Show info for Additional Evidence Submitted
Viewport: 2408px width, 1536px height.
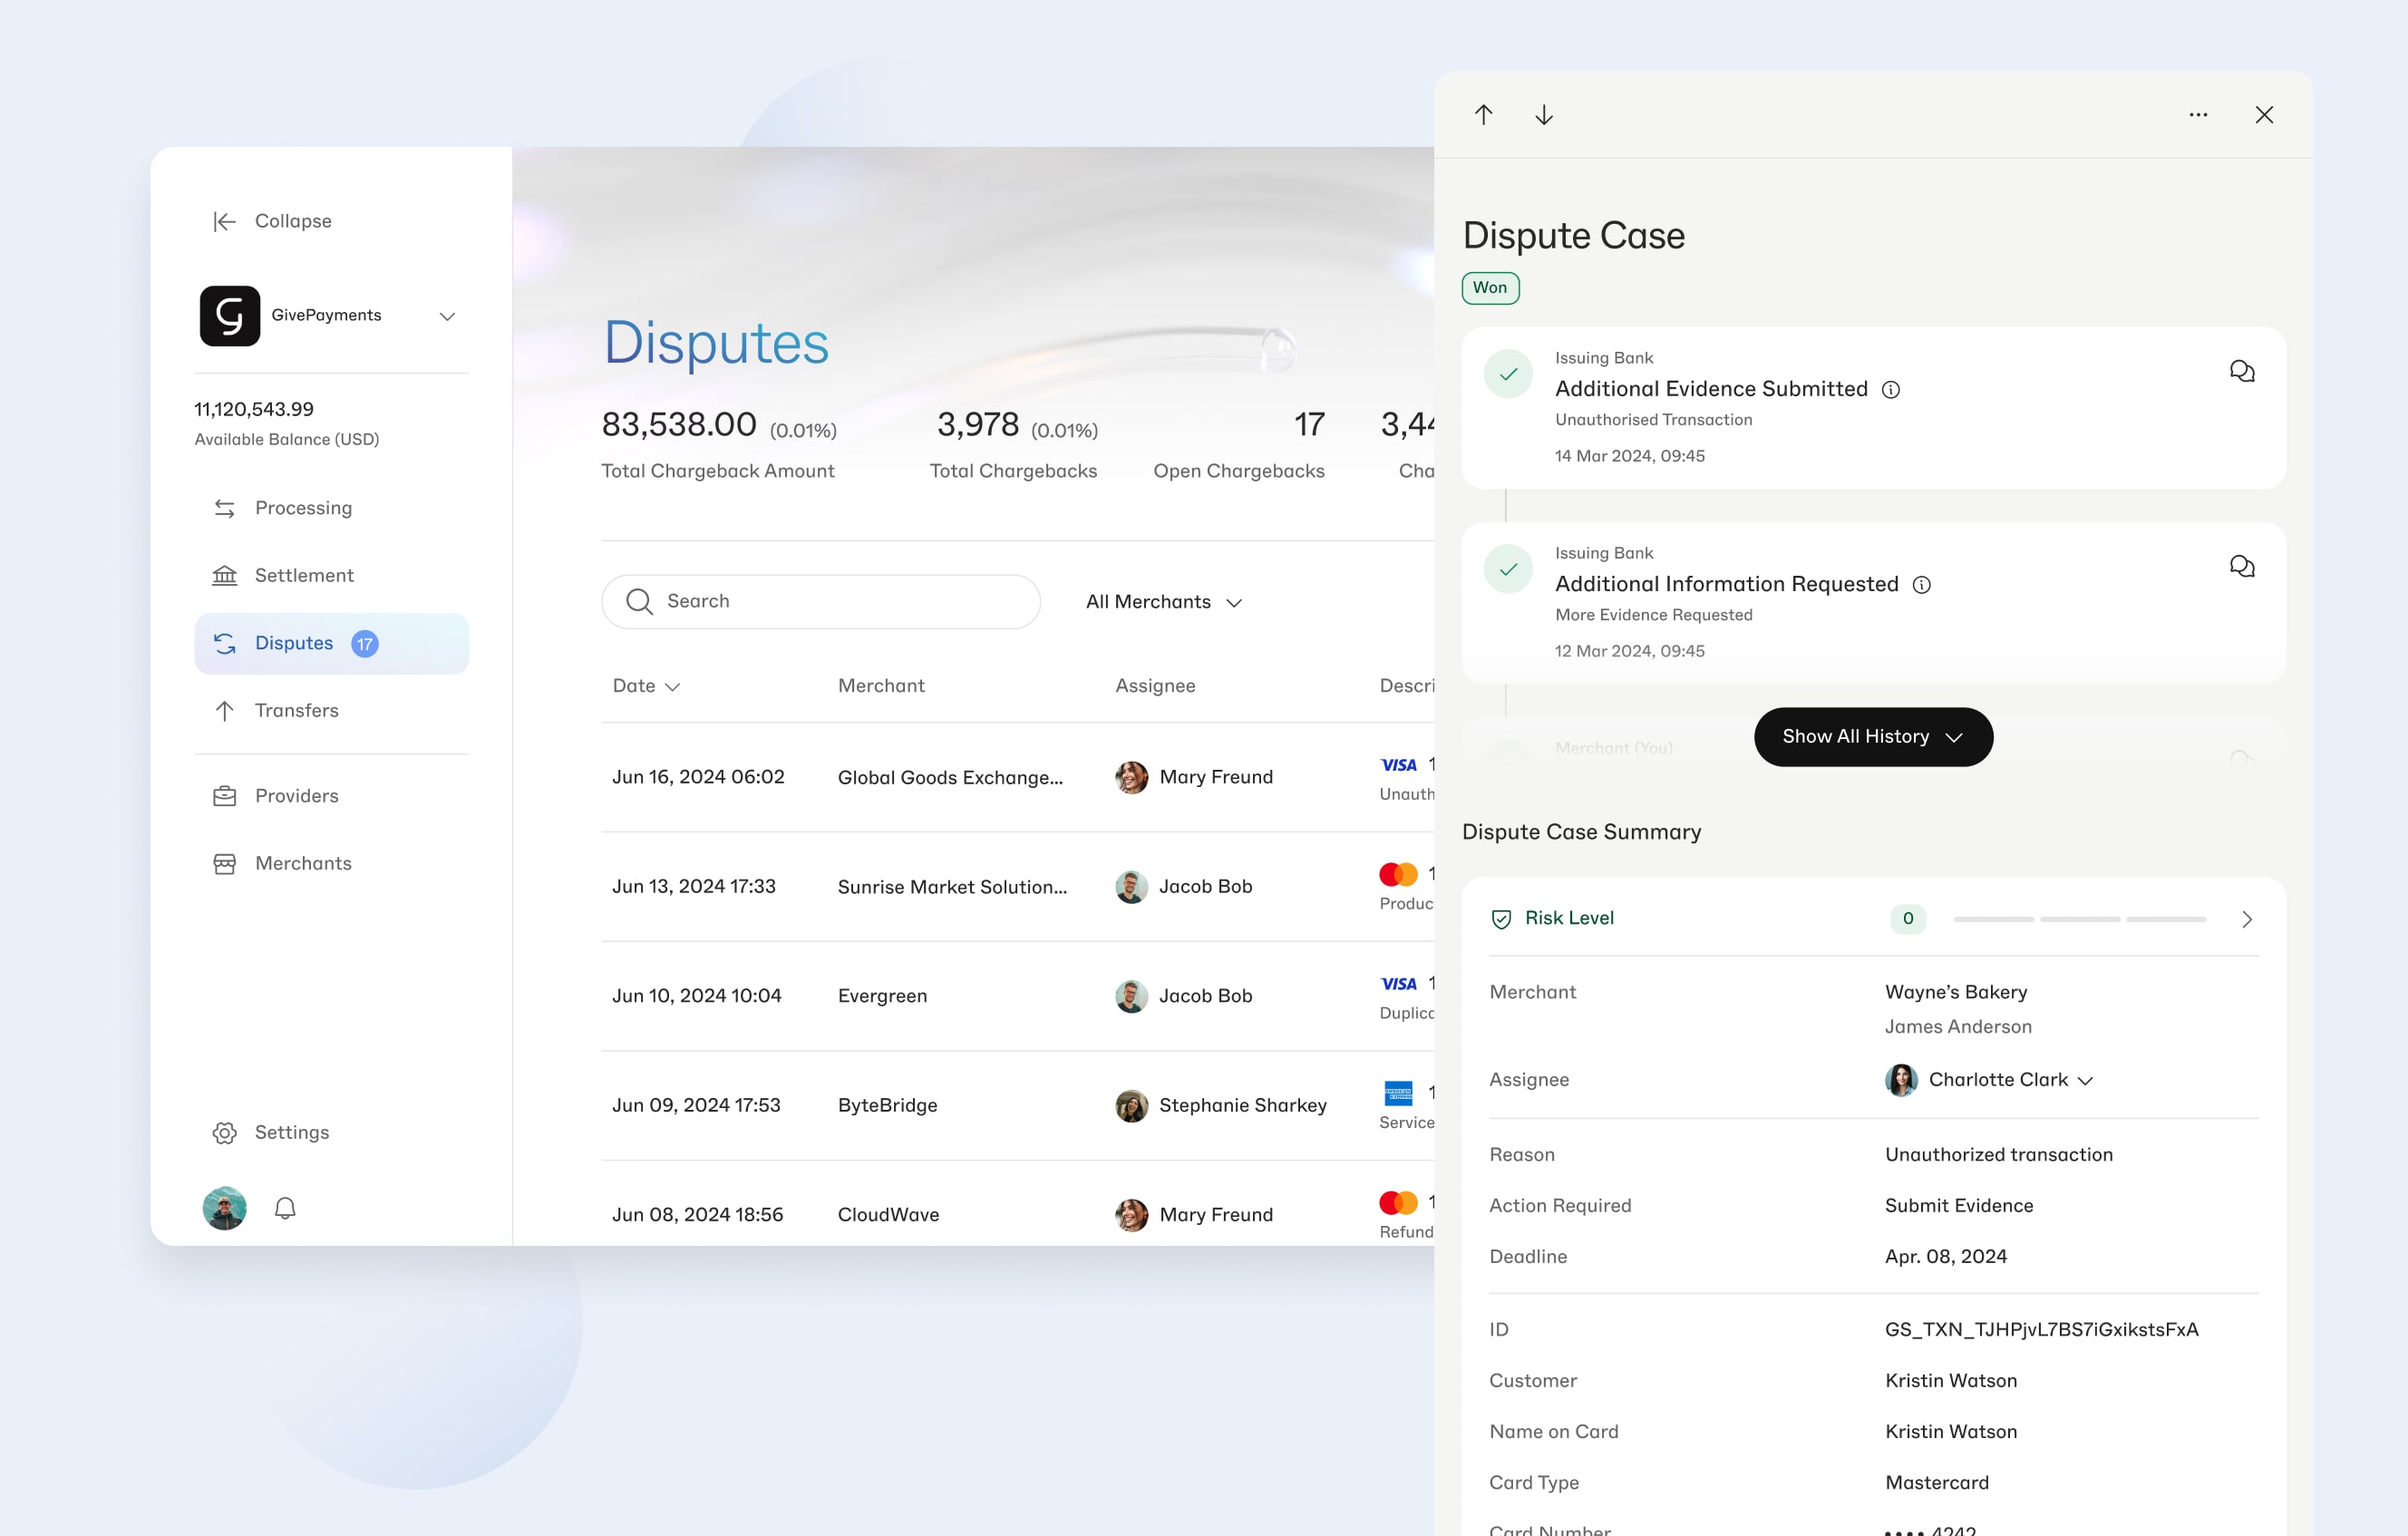pos(1891,390)
